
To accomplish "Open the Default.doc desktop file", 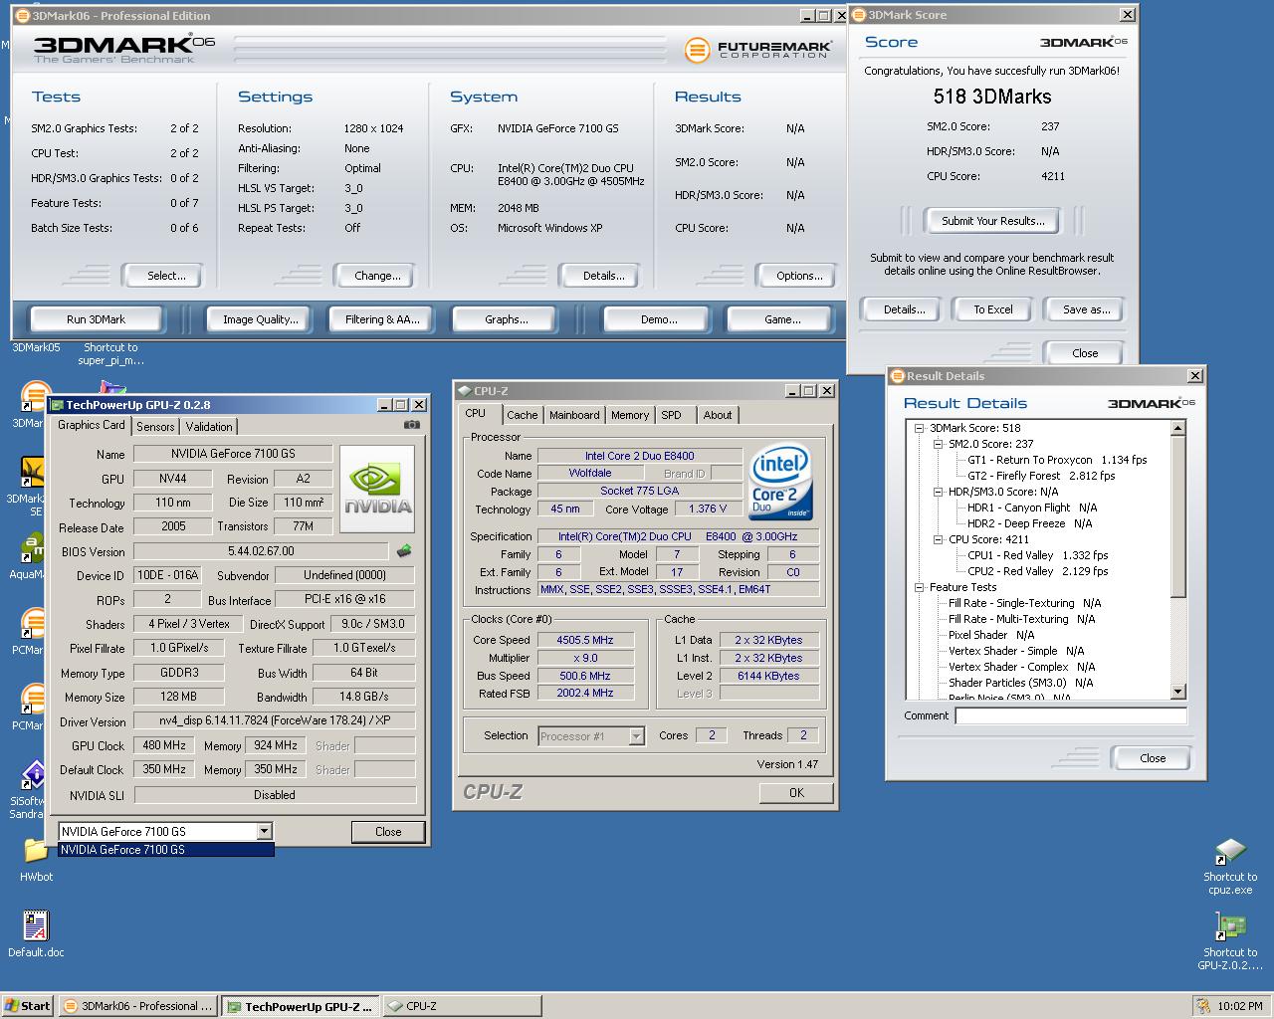I will click(x=36, y=926).
